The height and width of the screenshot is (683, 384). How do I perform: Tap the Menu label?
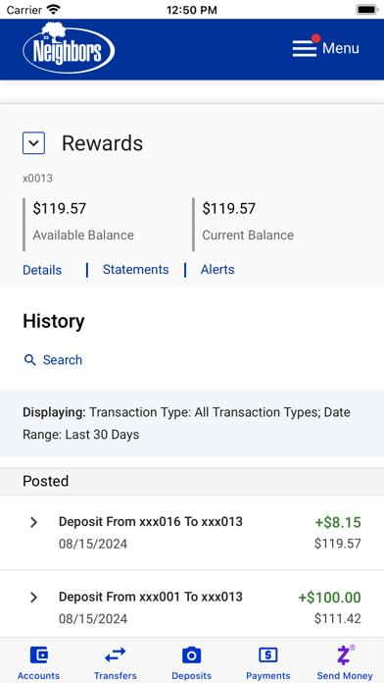coord(341,48)
